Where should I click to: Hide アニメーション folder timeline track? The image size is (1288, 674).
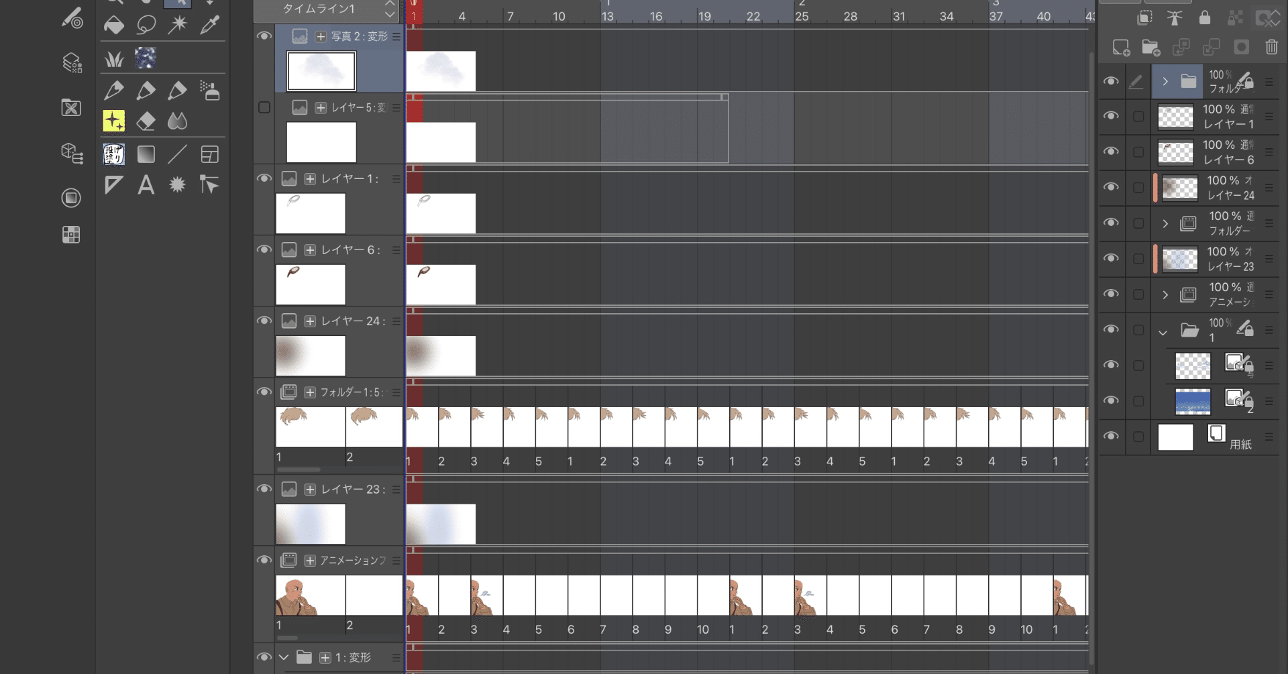point(264,560)
